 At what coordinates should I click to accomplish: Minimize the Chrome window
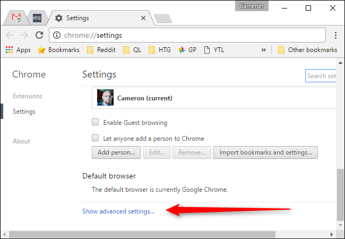284,8
